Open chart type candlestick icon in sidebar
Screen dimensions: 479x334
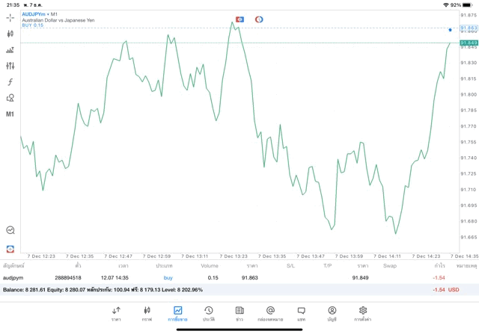10,34
